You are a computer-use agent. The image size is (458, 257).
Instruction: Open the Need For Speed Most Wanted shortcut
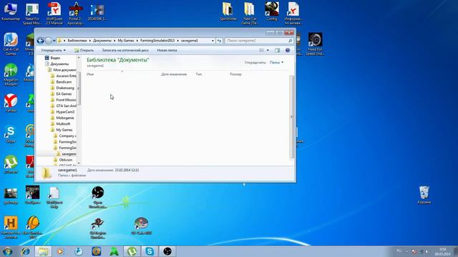click(x=32, y=14)
